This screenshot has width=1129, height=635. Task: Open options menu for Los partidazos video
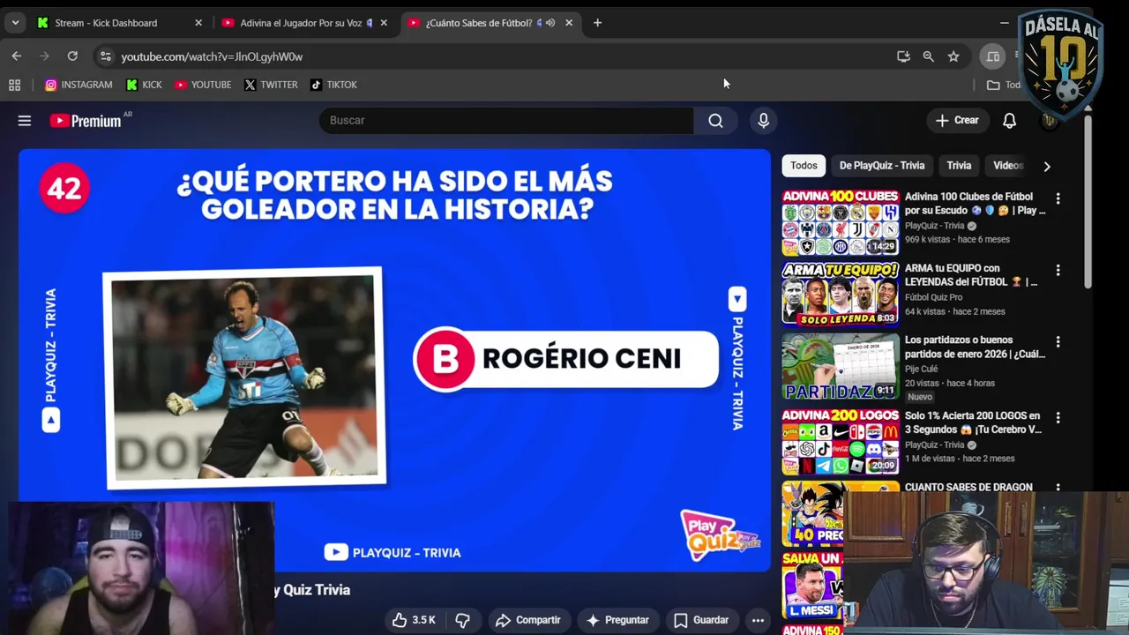click(x=1058, y=341)
